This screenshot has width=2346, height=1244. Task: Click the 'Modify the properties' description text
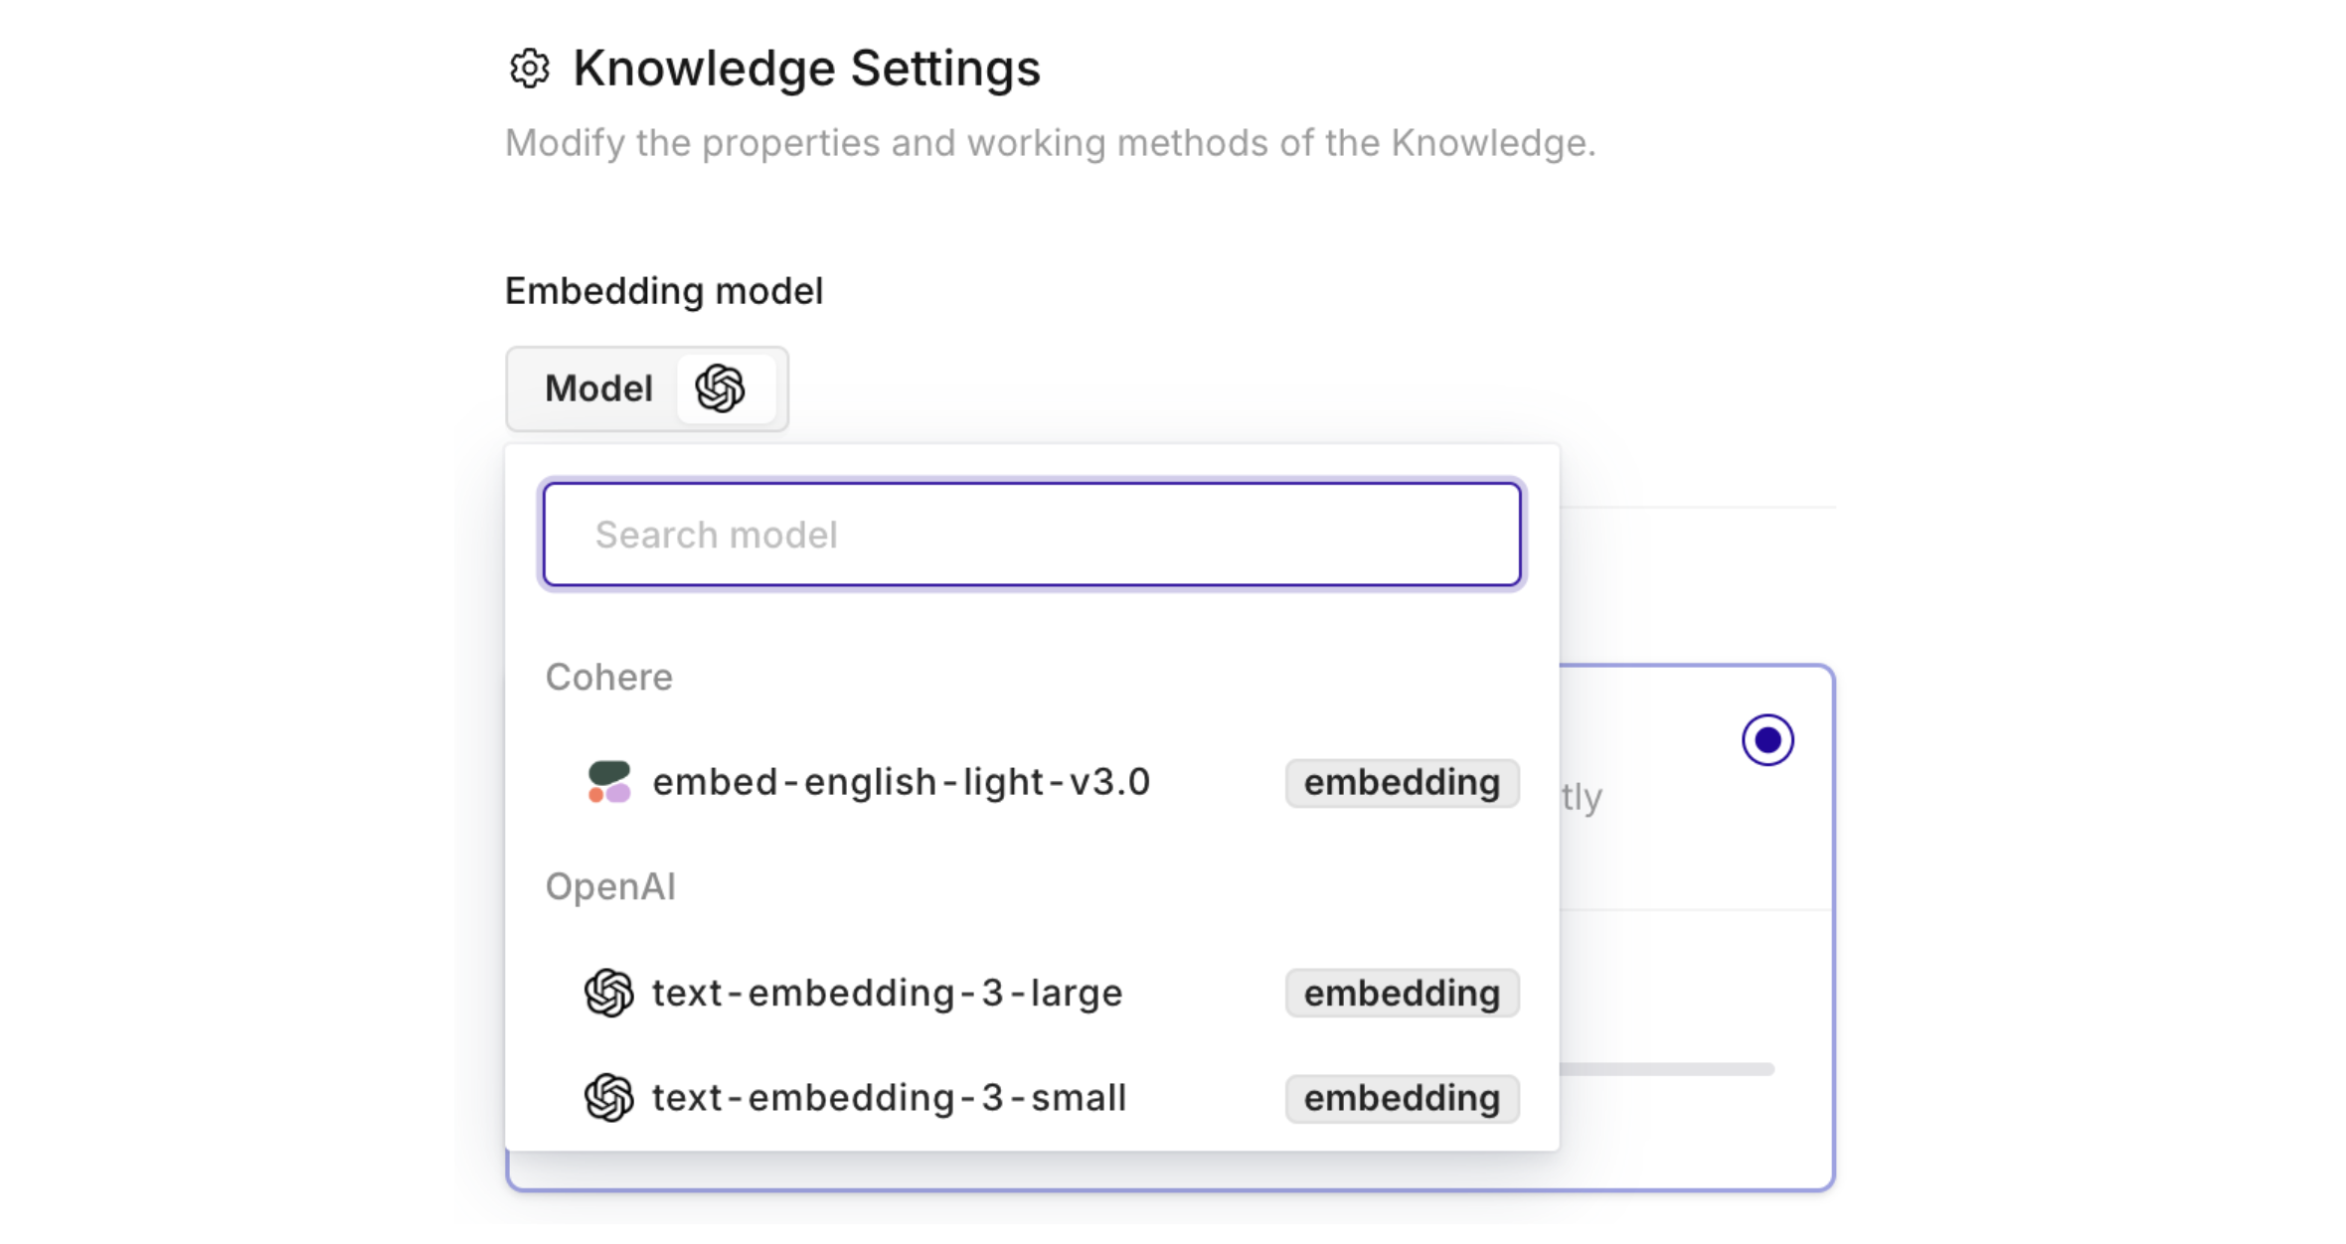[1050, 143]
